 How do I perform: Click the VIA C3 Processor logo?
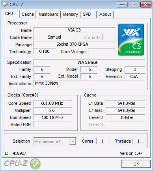point(131,39)
